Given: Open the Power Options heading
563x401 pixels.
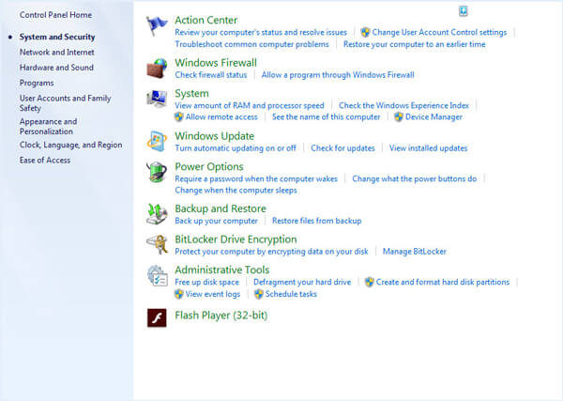Looking at the screenshot, I should 209,167.
